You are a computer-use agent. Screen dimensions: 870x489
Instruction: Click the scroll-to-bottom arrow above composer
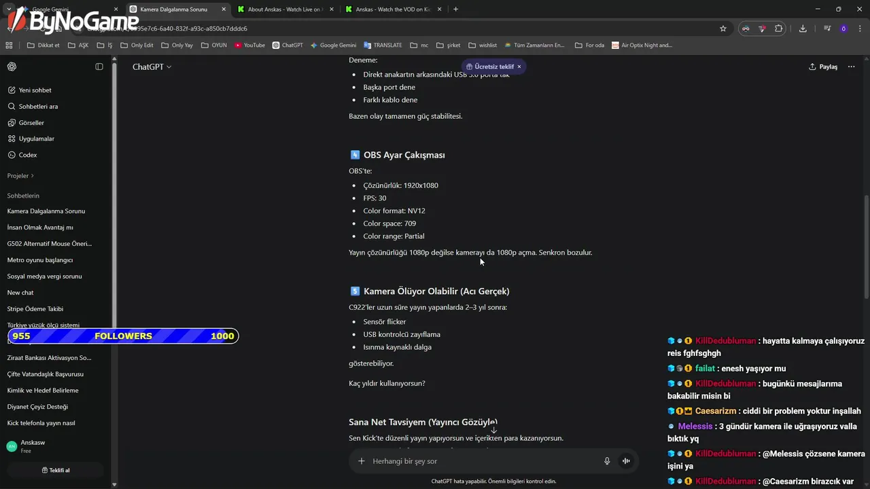(x=493, y=430)
